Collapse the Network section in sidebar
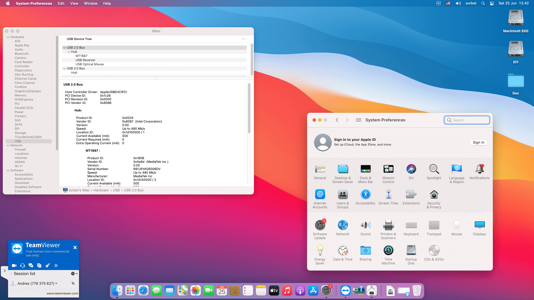This screenshot has height=300, width=534. coord(8,146)
